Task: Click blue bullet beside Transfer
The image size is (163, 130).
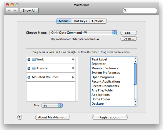Action: click(29, 68)
